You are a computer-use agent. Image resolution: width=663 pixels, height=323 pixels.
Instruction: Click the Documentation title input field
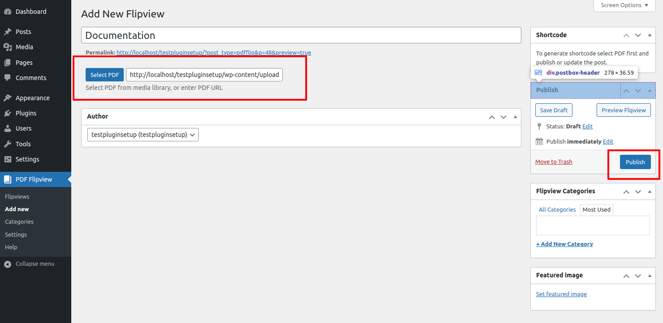[301, 35]
